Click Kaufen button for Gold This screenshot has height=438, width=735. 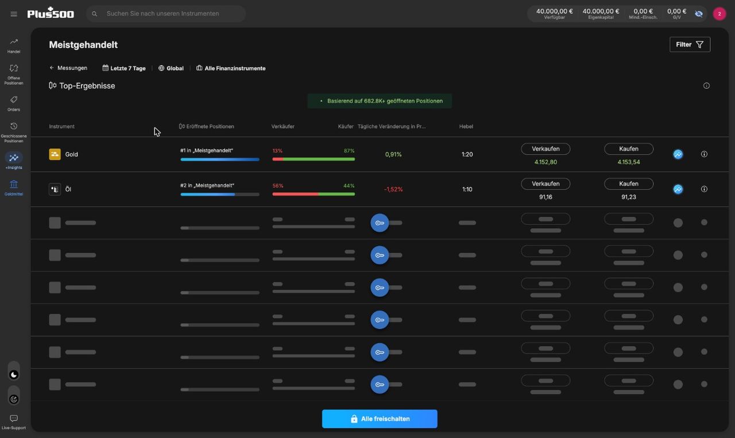click(x=629, y=149)
